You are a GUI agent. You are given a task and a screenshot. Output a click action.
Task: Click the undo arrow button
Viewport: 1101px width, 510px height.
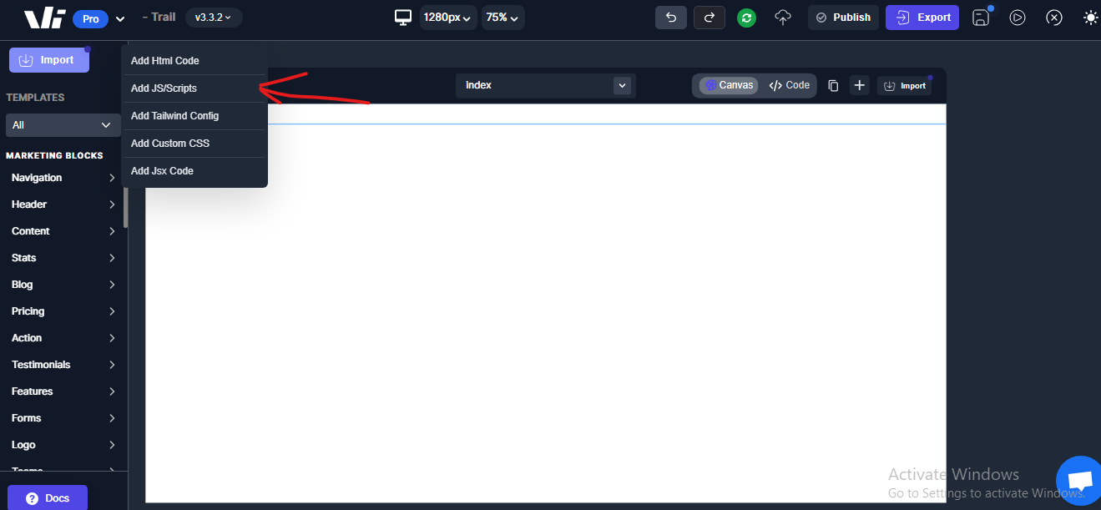point(671,18)
